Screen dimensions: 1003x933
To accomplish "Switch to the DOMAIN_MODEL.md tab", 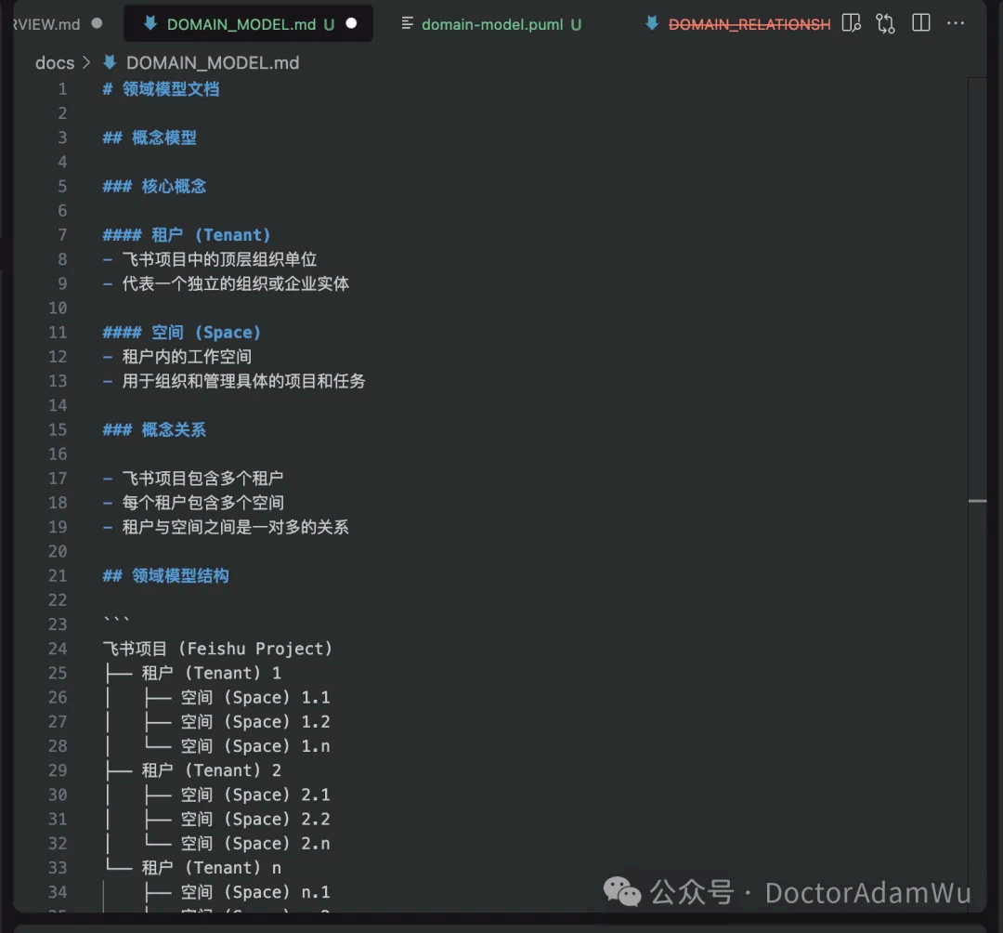I will pos(248,24).
